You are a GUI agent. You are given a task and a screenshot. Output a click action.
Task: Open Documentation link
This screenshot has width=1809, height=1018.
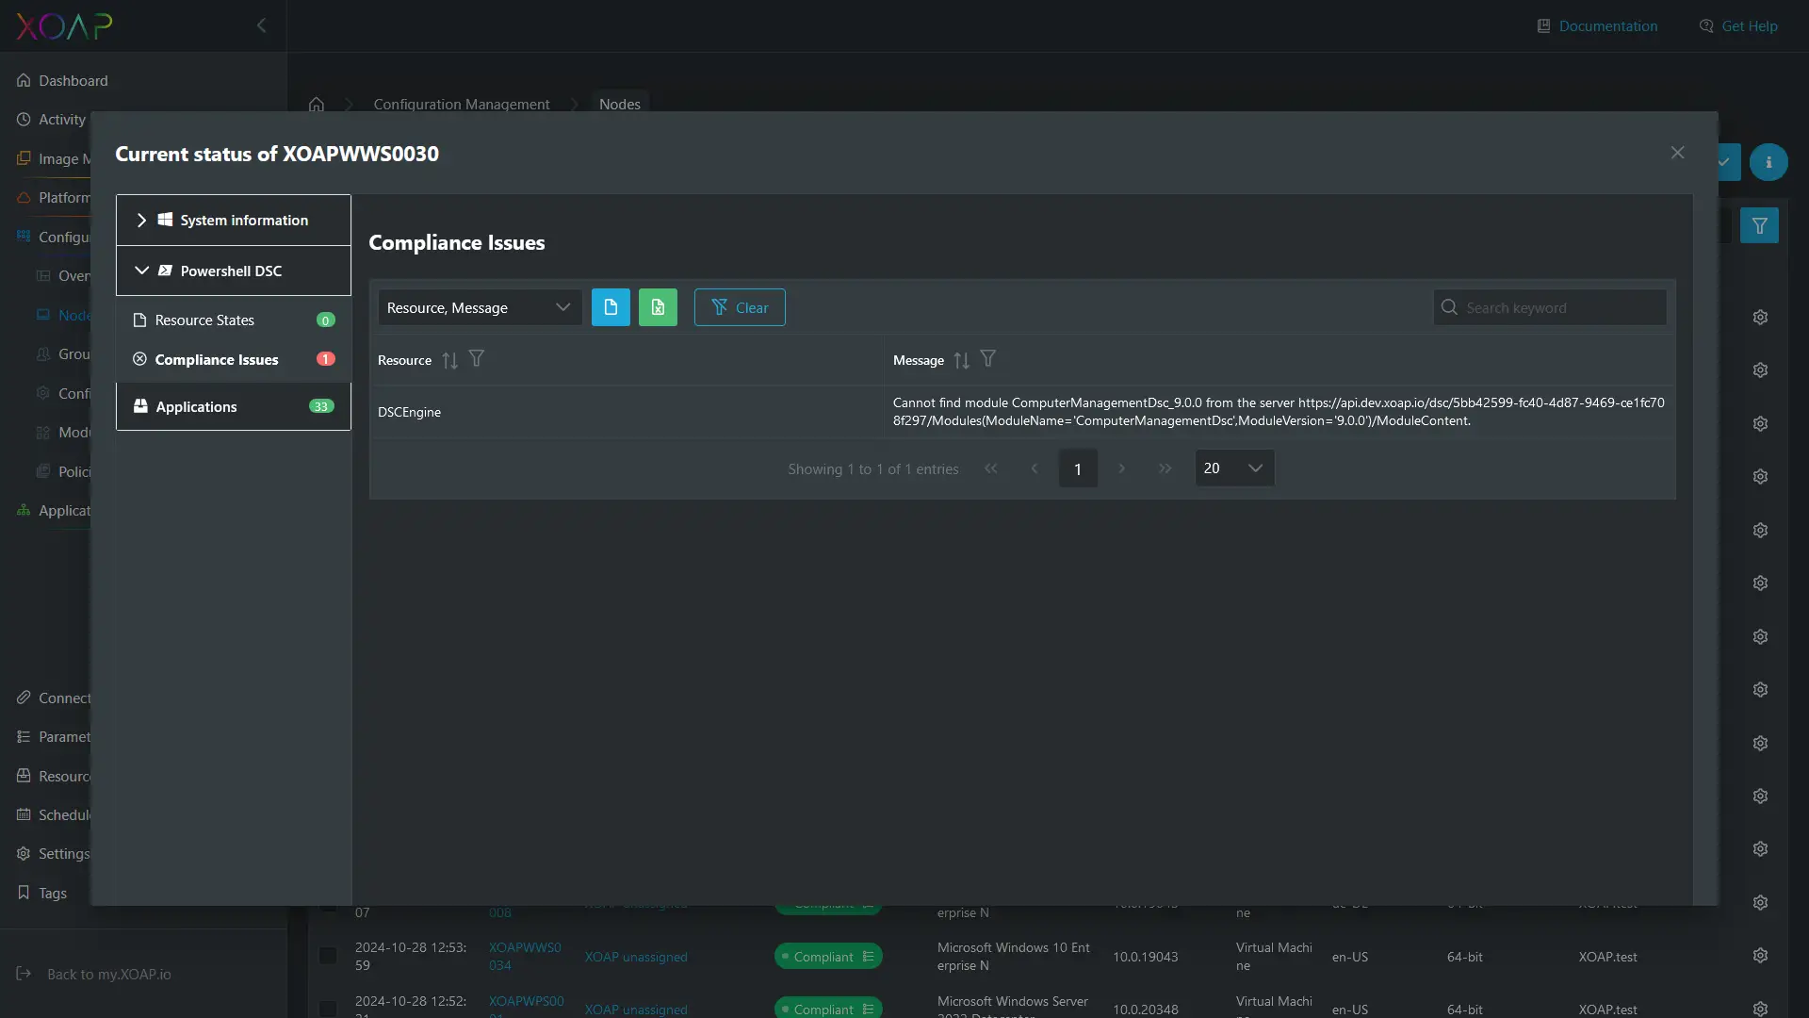(x=1597, y=25)
